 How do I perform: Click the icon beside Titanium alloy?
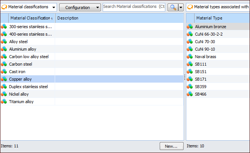point(4,102)
